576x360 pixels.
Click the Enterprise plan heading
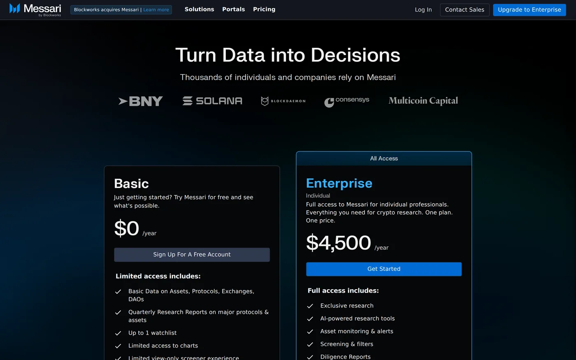pyautogui.click(x=339, y=183)
